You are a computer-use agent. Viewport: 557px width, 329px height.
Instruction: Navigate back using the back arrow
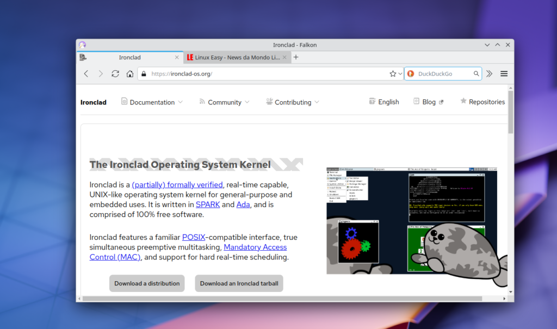(x=85, y=73)
